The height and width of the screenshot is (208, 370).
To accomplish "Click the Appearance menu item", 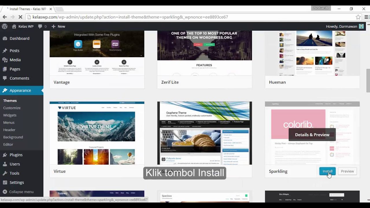I will (22, 90).
